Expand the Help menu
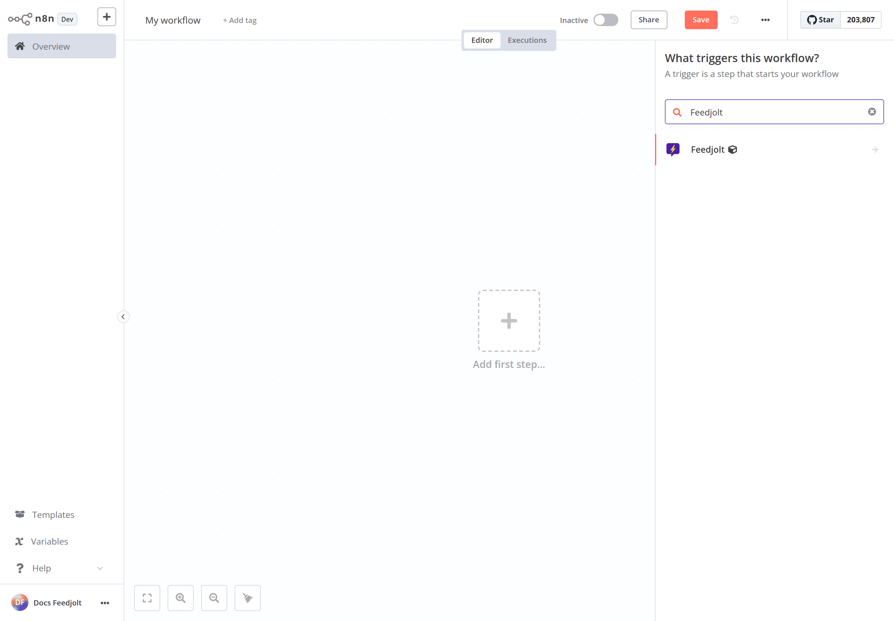Screen dimensions: 894x621 point(62,568)
